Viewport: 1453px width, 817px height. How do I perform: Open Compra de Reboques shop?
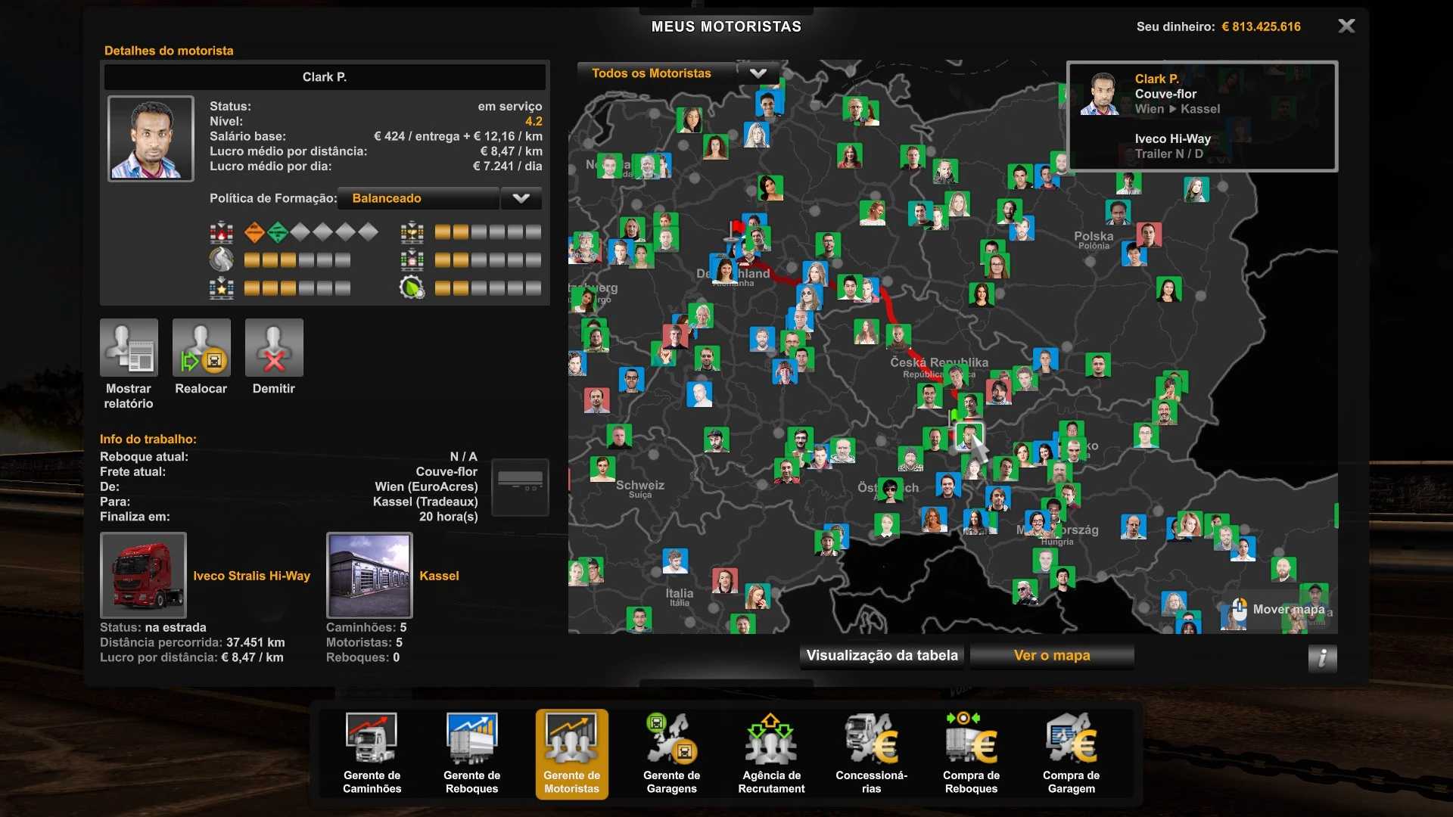pyautogui.click(x=971, y=753)
